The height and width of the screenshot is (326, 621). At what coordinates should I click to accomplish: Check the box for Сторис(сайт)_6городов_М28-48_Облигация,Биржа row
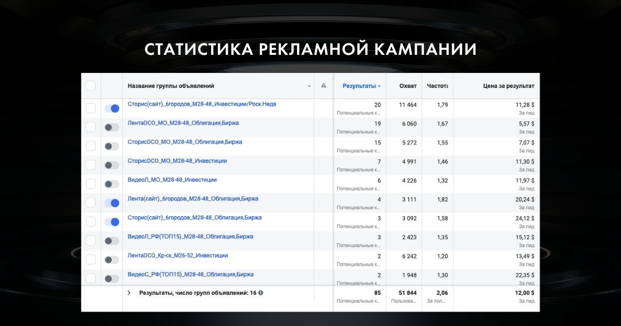(91, 221)
